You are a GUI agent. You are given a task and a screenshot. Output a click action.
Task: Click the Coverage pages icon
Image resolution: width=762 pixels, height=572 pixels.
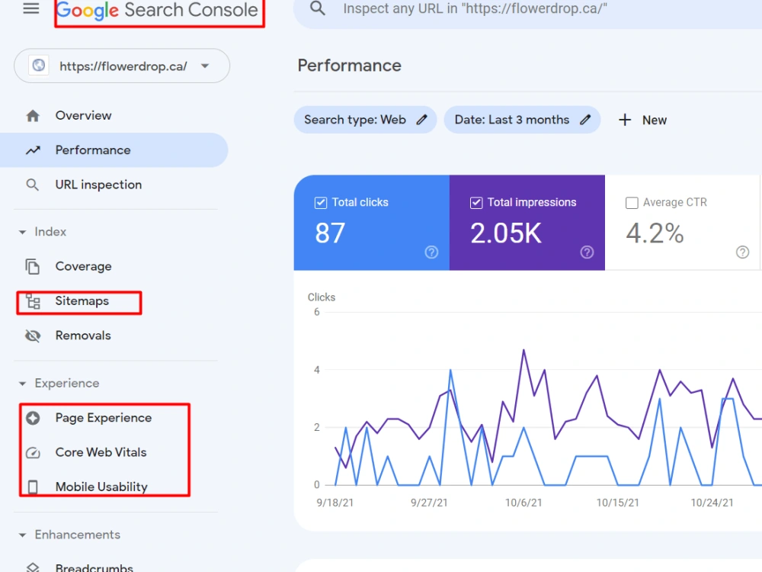click(x=33, y=266)
